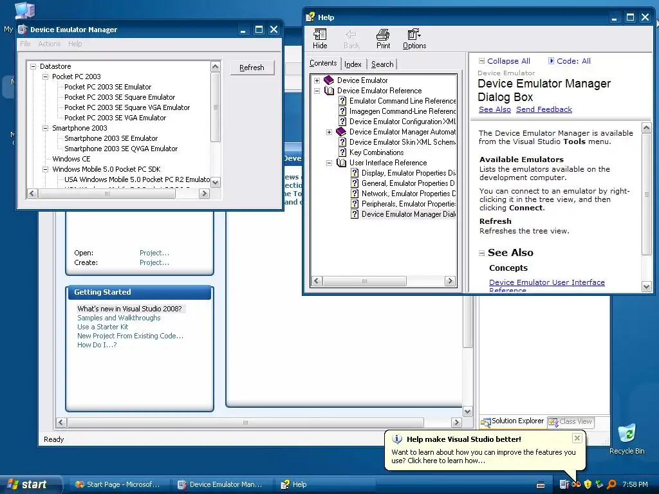Click the Create Project link
Viewport: 659px width, 494px height.
pos(154,262)
